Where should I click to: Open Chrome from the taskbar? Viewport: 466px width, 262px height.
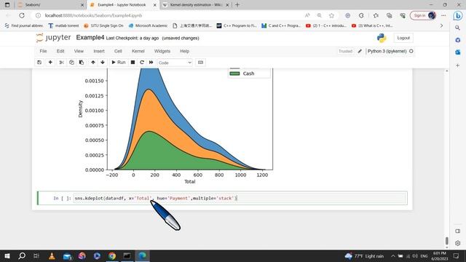(x=112, y=255)
